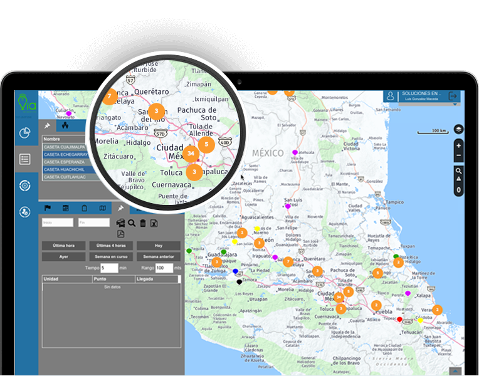The image size is (479, 376).
Task: Switch to the map tab
Action: [103, 208]
